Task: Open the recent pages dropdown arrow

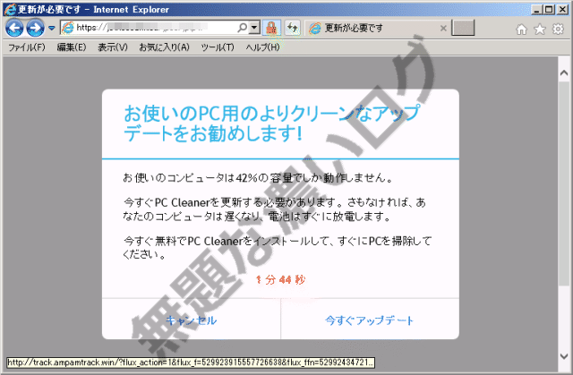Action: click(x=52, y=28)
